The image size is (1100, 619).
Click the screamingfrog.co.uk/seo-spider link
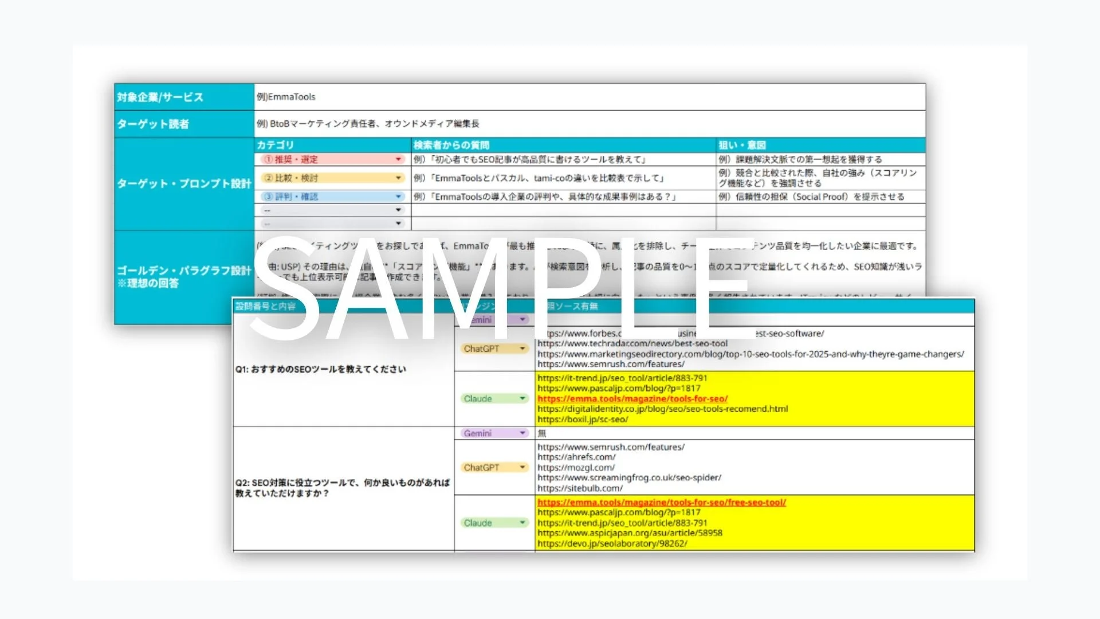pyautogui.click(x=628, y=477)
